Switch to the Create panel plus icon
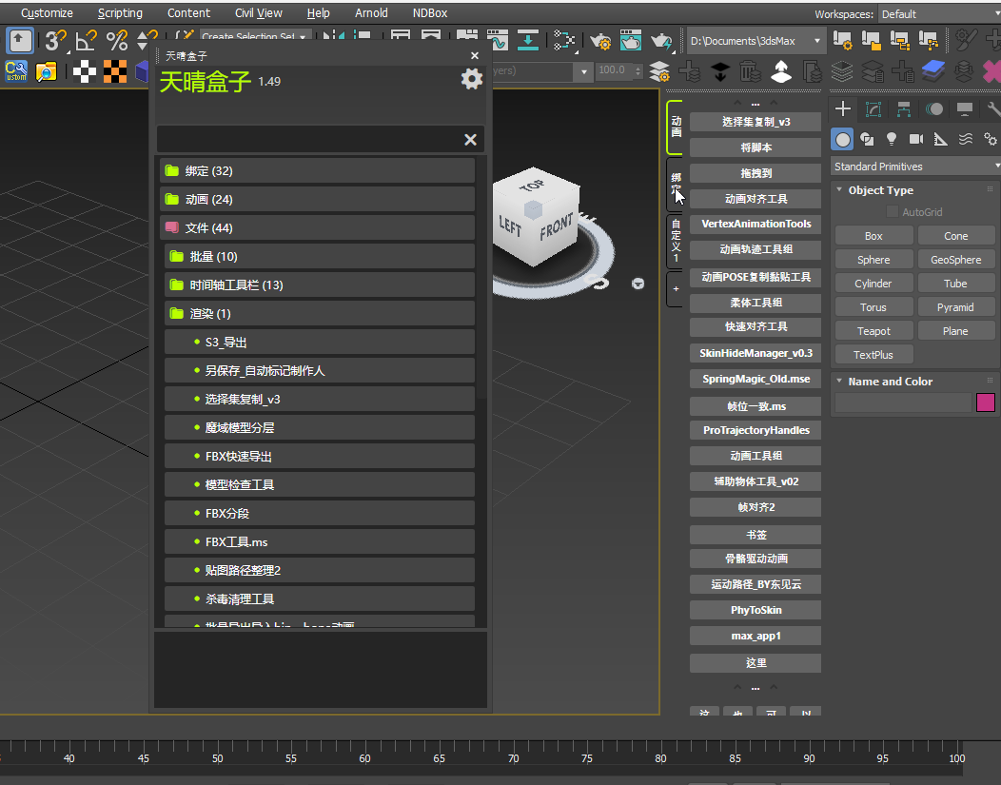The width and height of the screenshot is (1001, 785). point(843,109)
